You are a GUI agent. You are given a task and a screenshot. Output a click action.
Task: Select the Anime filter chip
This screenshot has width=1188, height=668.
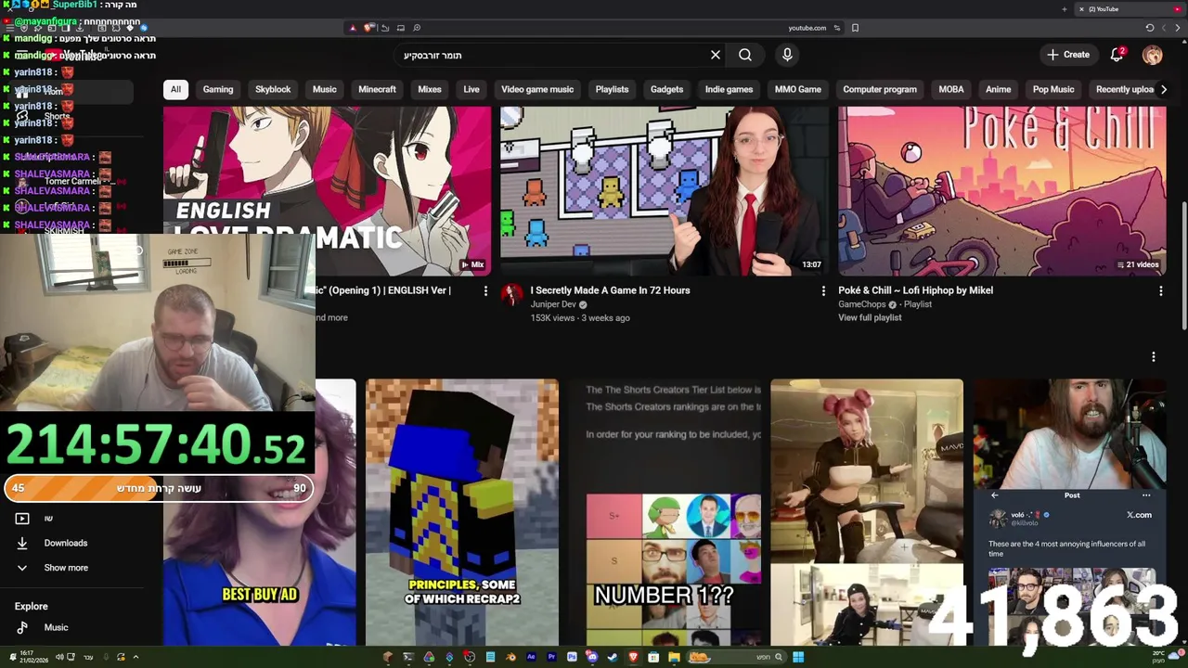[x=999, y=89]
